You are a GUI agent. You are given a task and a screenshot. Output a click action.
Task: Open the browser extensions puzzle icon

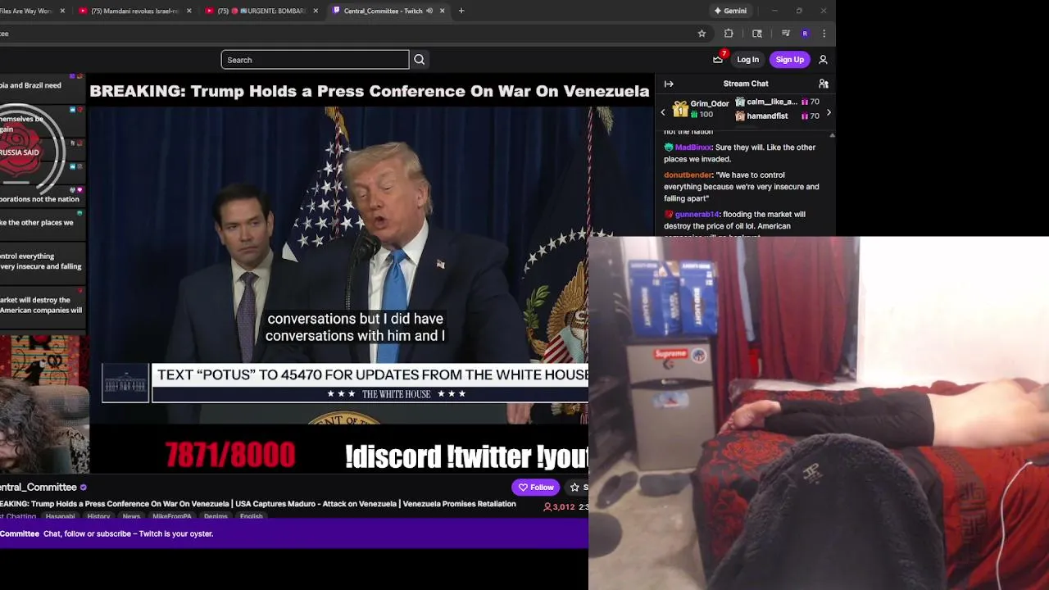tap(729, 34)
